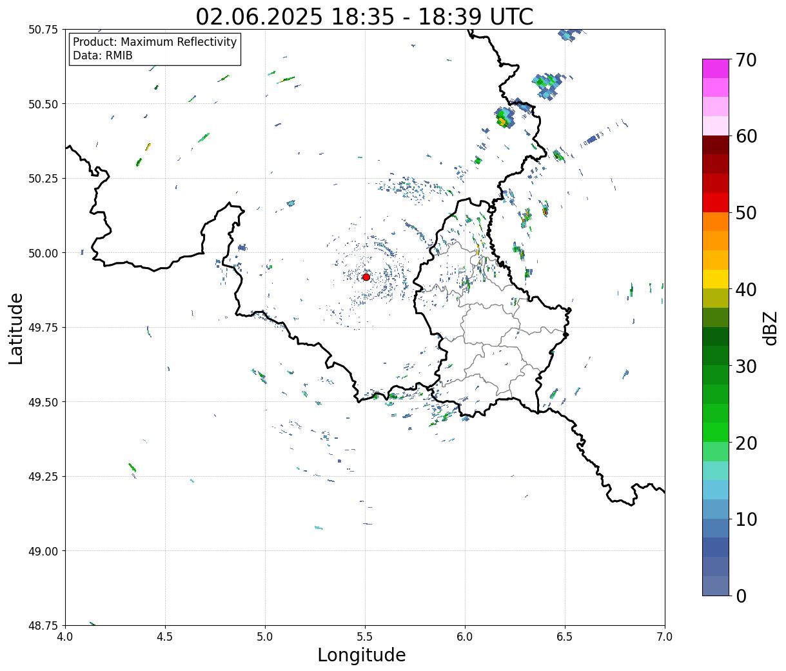The height and width of the screenshot is (671, 786).
Task: Click the 48.75 latitude tick label
Action: pos(44,625)
